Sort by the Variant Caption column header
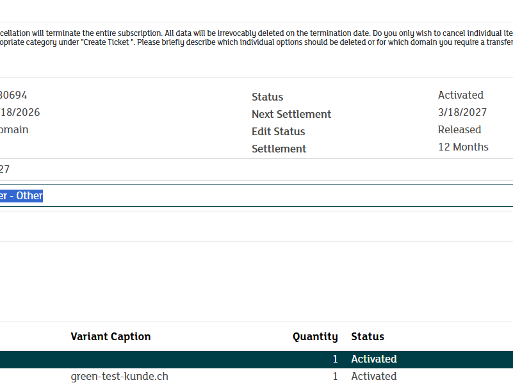The image size is (513, 385). click(x=110, y=336)
